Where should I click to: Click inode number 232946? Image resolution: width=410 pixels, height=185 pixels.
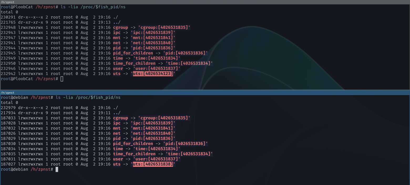(8, 68)
